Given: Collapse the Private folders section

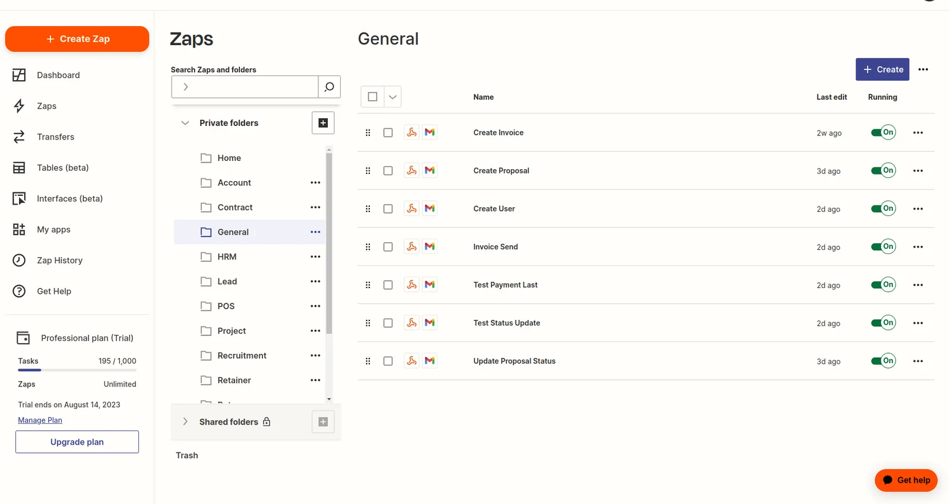Looking at the screenshot, I should point(185,123).
